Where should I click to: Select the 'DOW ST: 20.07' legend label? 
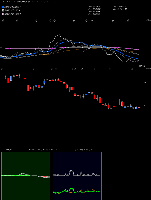(x=12, y=7)
